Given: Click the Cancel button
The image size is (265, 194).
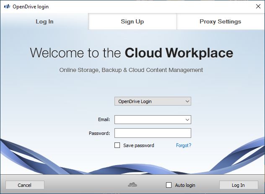Looking at the screenshot, I should click(25, 185).
